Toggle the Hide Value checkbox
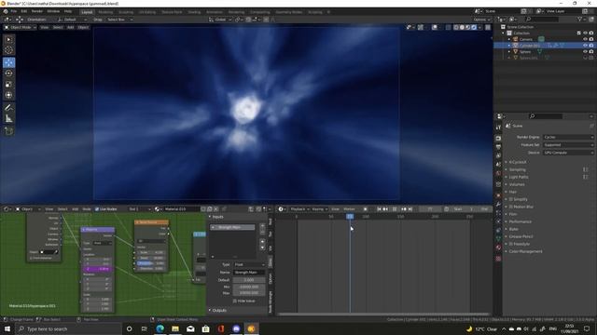This screenshot has height=335, width=597. [234, 301]
